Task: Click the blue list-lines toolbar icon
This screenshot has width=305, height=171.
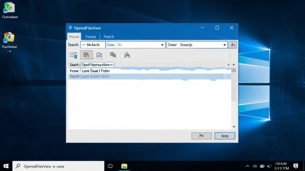Action: 73,55
